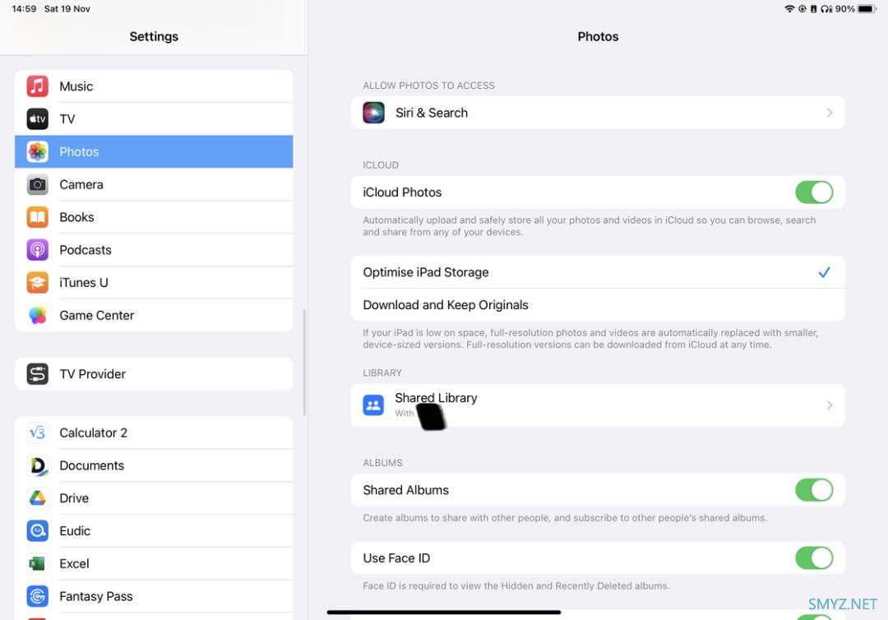Tap the sidebar scrollbar indicator
The image size is (888, 620).
point(305,363)
